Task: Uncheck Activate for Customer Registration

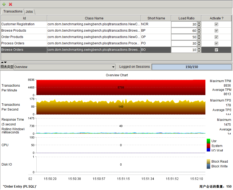Action: coord(216,24)
